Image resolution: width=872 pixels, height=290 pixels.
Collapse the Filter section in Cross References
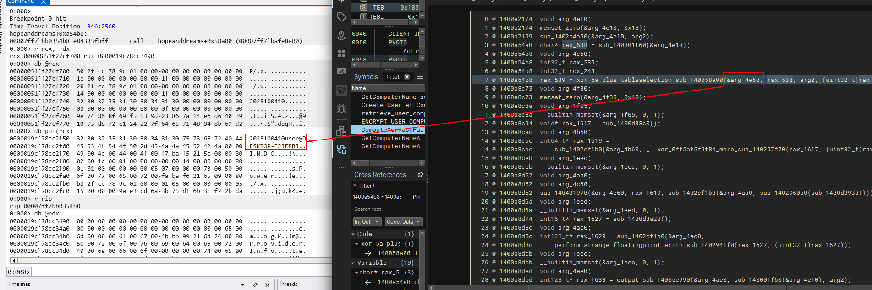tap(355, 186)
